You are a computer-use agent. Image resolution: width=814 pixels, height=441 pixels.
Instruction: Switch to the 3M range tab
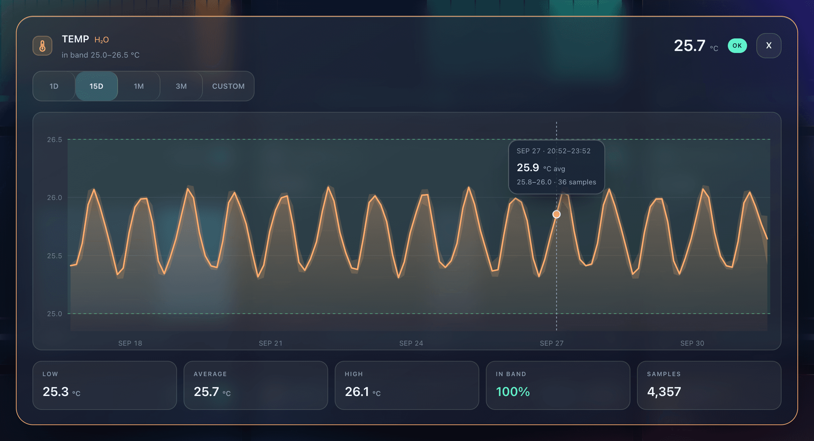click(181, 86)
